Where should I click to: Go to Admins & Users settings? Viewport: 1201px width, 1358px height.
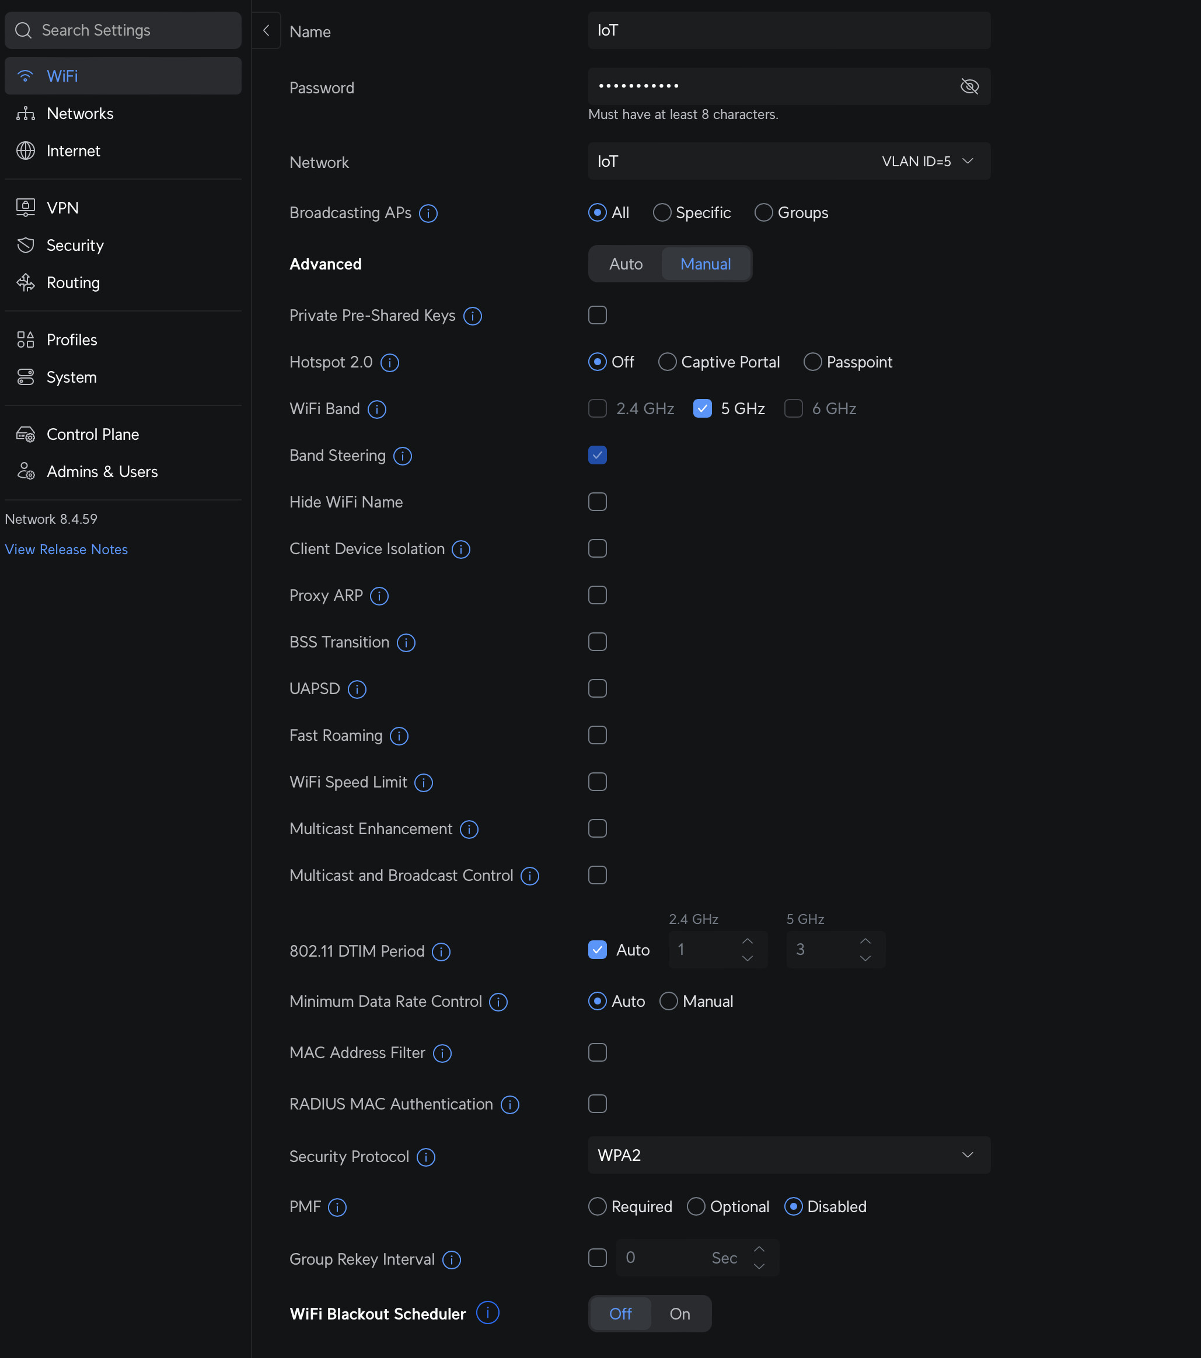click(x=102, y=472)
